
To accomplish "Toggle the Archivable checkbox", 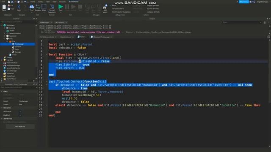I will pos(20,111).
